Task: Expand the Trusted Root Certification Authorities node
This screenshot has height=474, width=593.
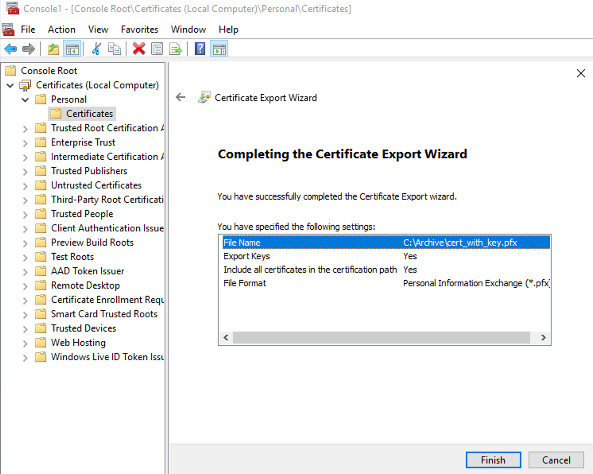Action: coord(25,128)
